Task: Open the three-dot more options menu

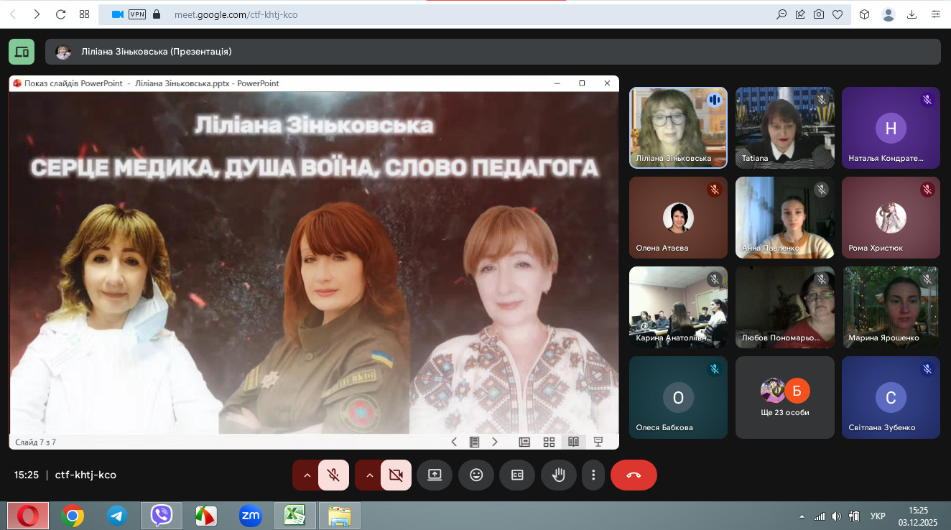Action: pyautogui.click(x=593, y=475)
